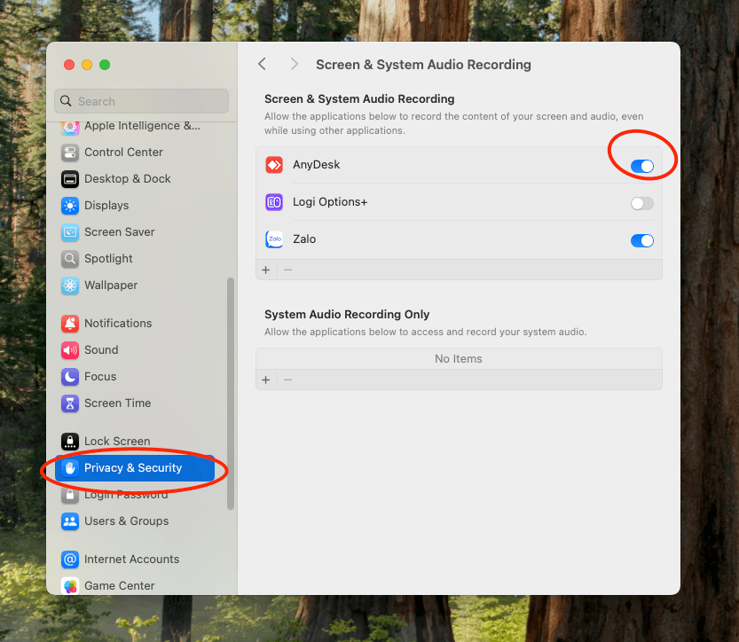Open Spotlight settings icon
This screenshot has width=739, height=642.
pos(70,259)
